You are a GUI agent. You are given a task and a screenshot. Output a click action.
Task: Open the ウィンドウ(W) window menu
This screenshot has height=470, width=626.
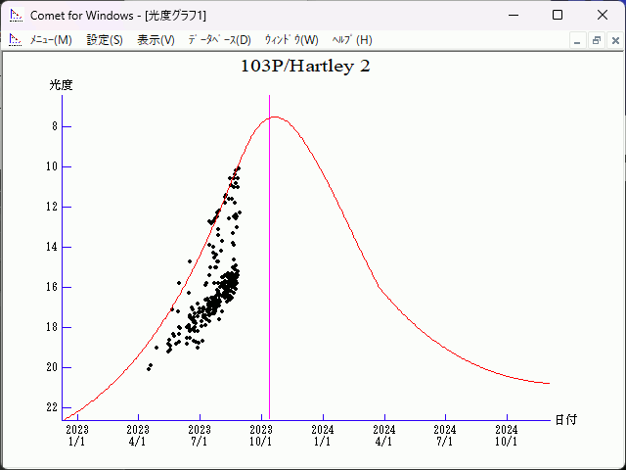(x=291, y=40)
